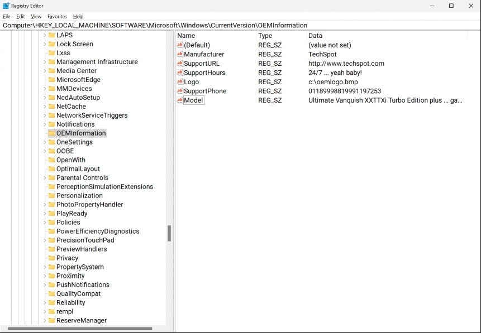The image size is (481, 333).
Task: Click the MicrosoftEdge folder icon
Action: 51,79
